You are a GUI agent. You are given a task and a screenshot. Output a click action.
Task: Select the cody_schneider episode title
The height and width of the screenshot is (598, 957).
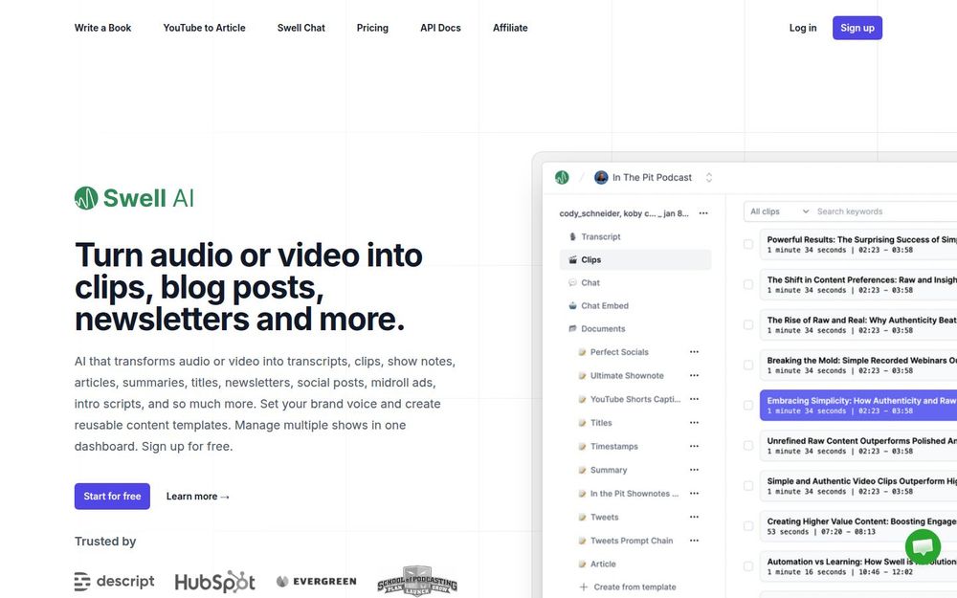click(x=624, y=213)
